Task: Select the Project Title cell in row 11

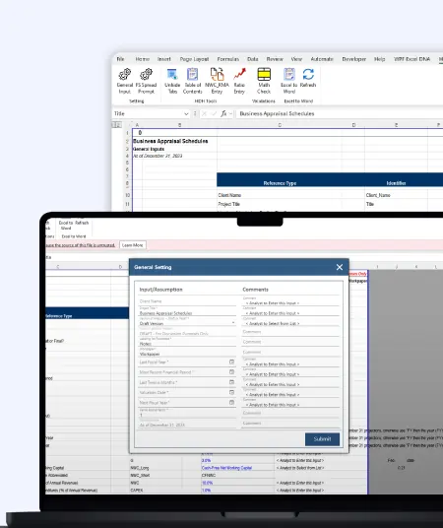Action: click(x=229, y=204)
